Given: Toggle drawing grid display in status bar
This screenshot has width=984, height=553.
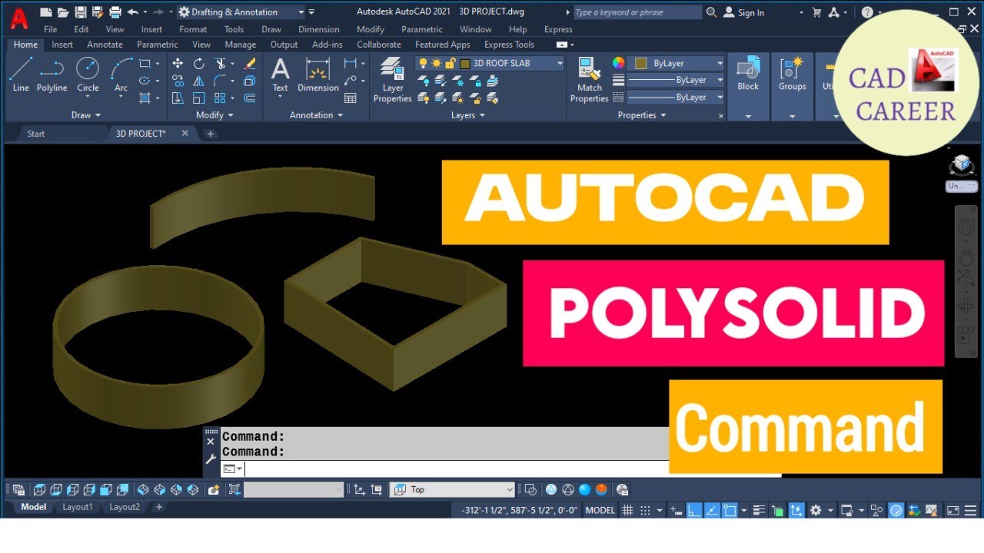Looking at the screenshot, I should [x=627, y=510].
